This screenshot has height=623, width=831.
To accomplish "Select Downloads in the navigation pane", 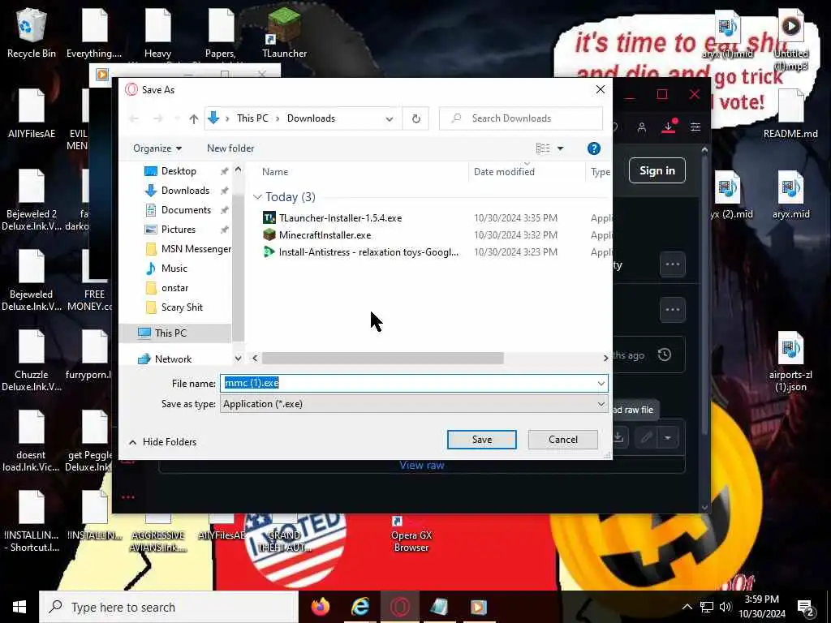I will (x=185, y=191).
